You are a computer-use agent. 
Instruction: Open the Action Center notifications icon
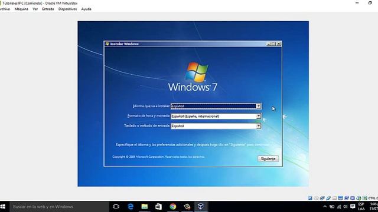(353, 207)
